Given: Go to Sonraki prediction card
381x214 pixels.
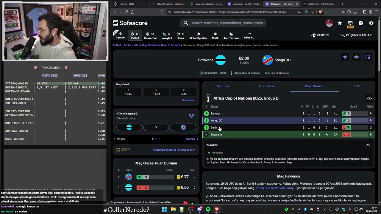Looking at the screenshot, I should (192, 139).
